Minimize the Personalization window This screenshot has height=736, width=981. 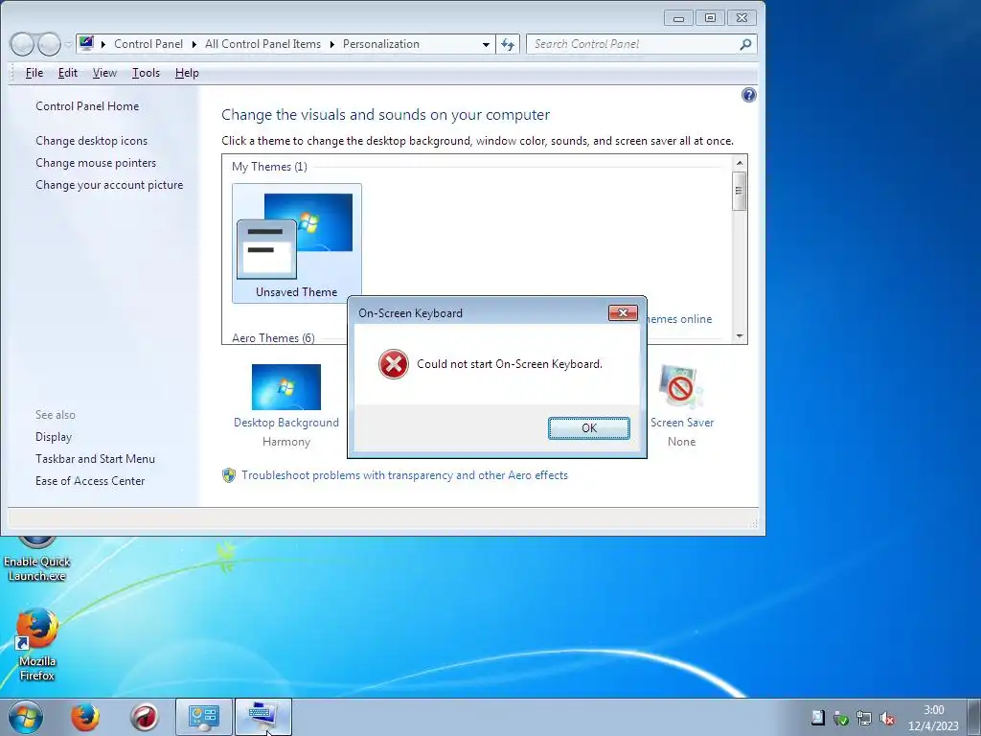679,17
